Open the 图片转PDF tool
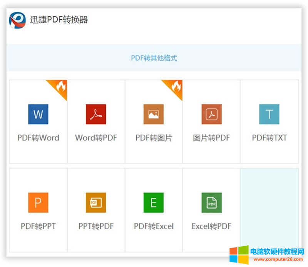 pos(211,114)
